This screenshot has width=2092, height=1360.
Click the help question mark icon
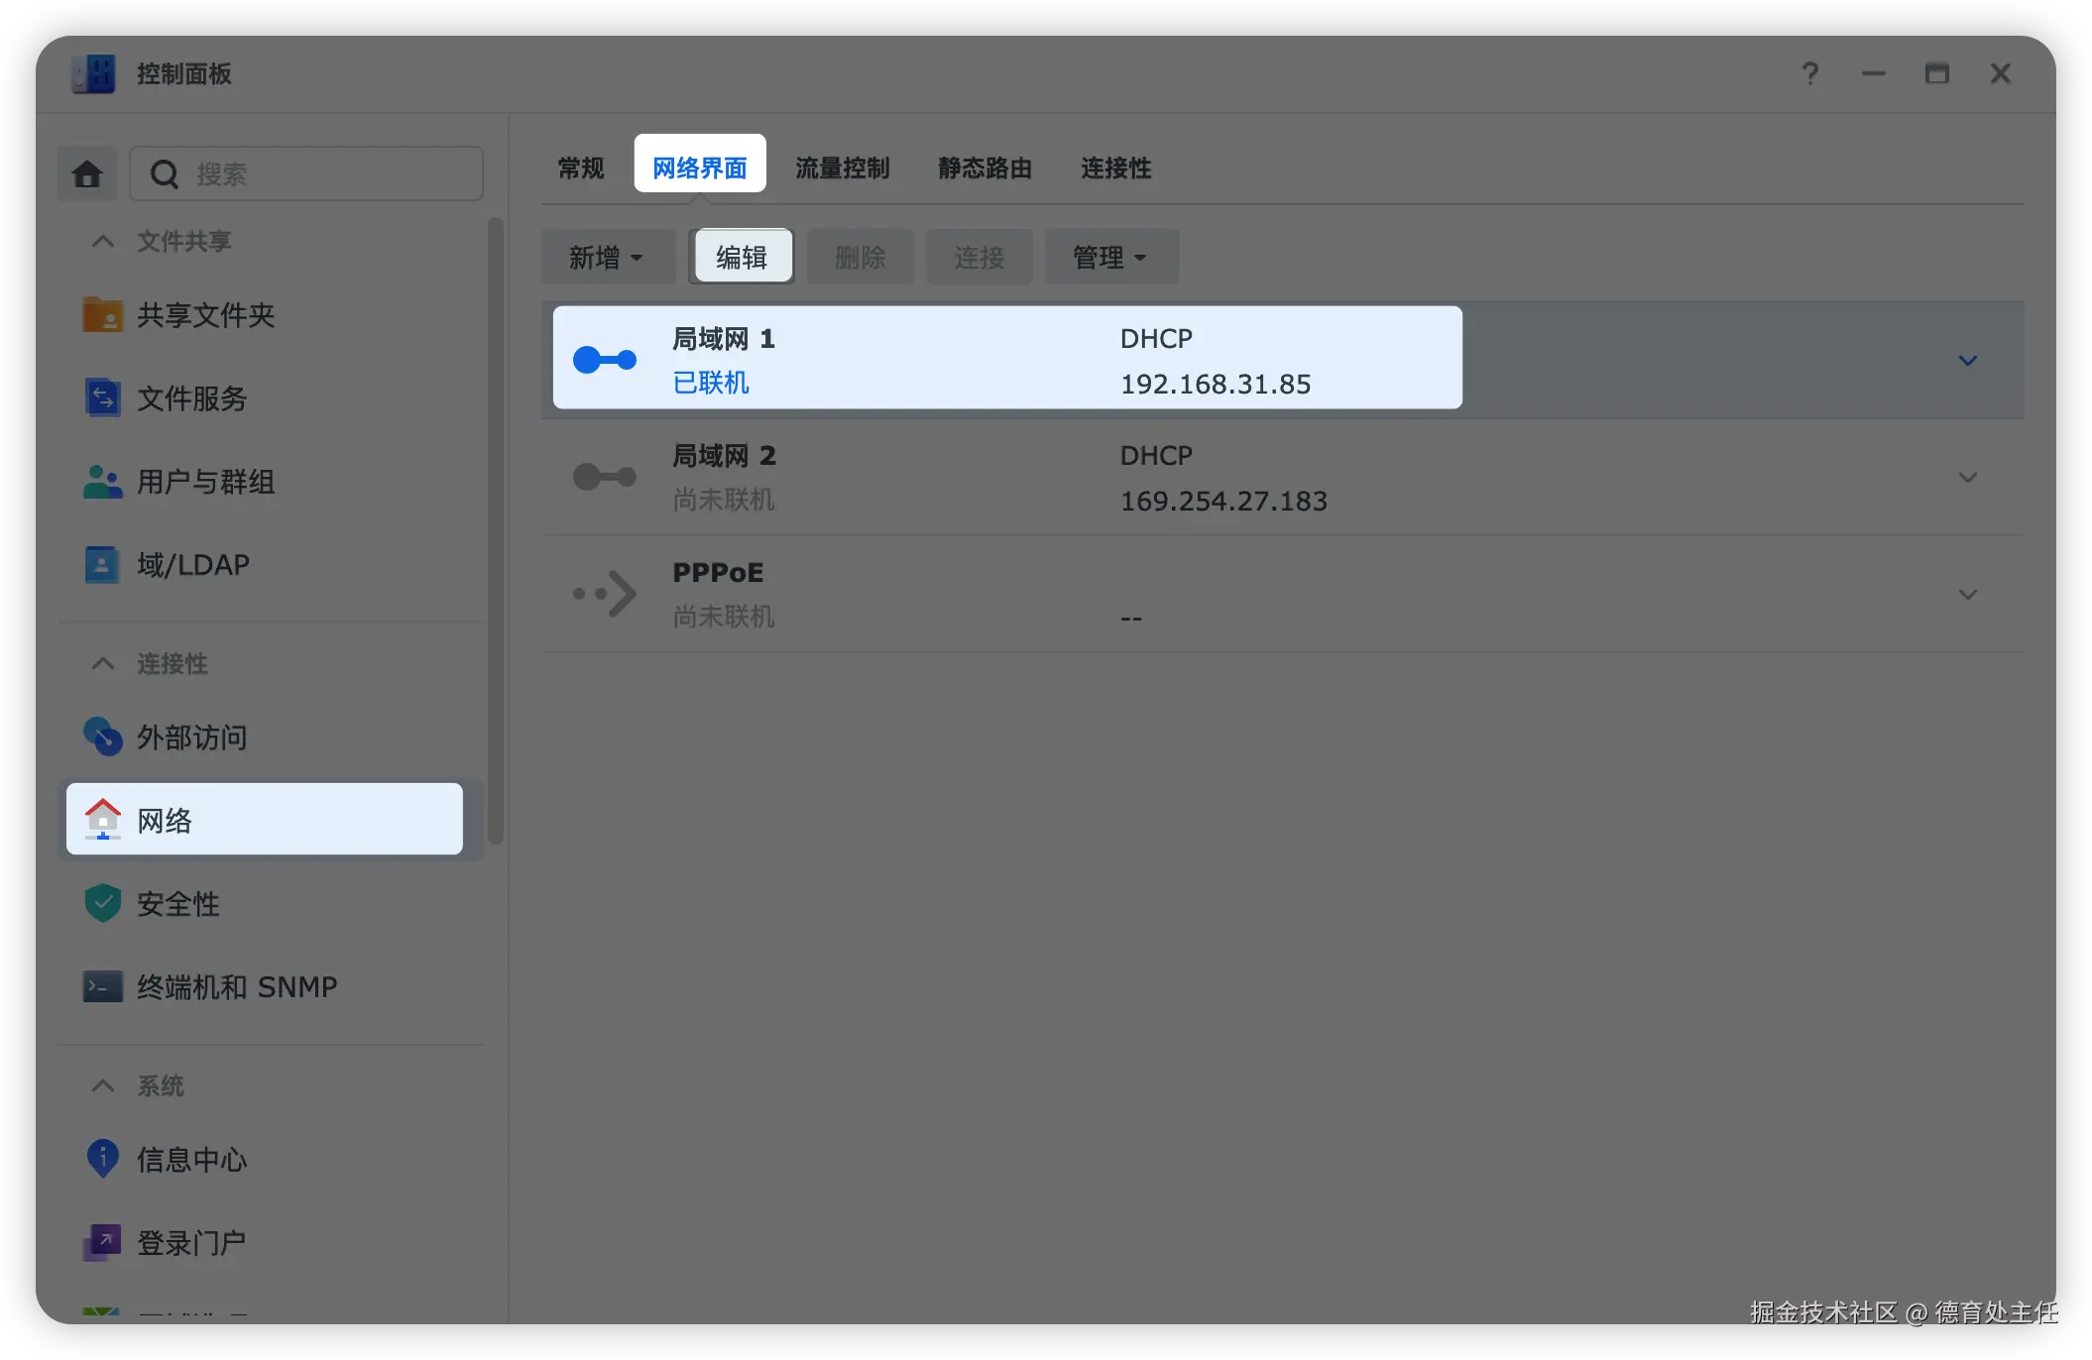click(x=1809, y=73)
